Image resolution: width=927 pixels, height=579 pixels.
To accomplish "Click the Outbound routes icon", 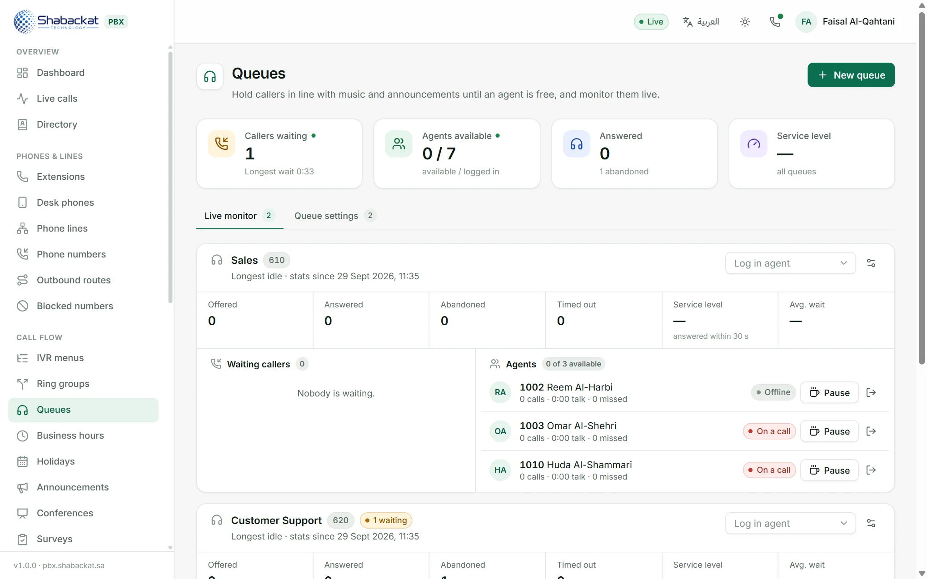I will pyautogui.click(x=22, y=280).
